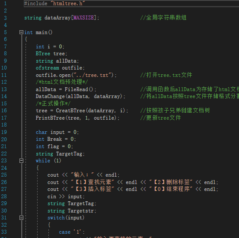The image size is (239, 238).
Task: Click the "【0】结束程序" string literal
Action: click(171, 189)
